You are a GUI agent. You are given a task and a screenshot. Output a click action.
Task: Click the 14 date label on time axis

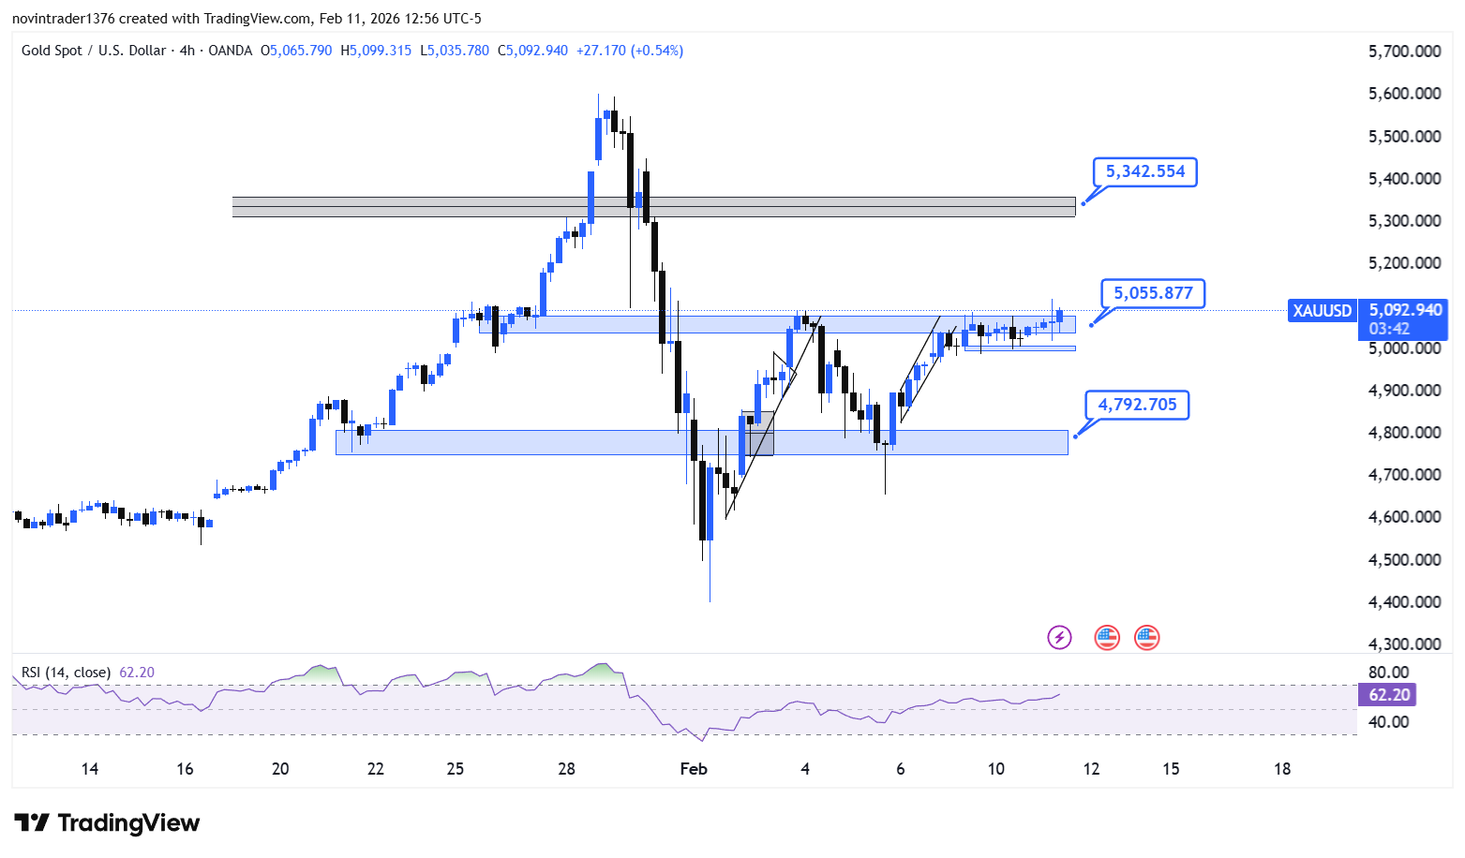[x=90, y=769]
